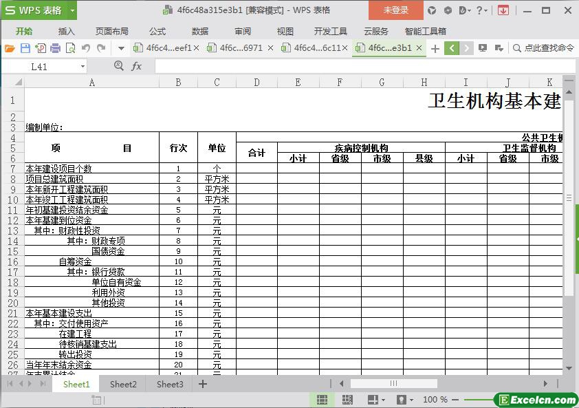This screenshot has width=579, height=408.
Task: Click the horizontal scrollbar right arrow
Action: [545, 384]
